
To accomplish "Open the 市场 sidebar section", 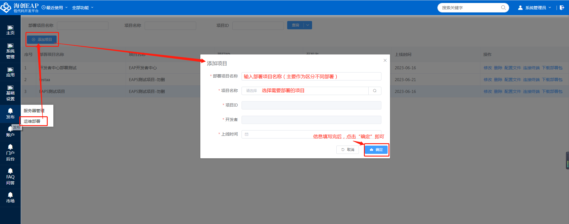I will coord(10,197).
